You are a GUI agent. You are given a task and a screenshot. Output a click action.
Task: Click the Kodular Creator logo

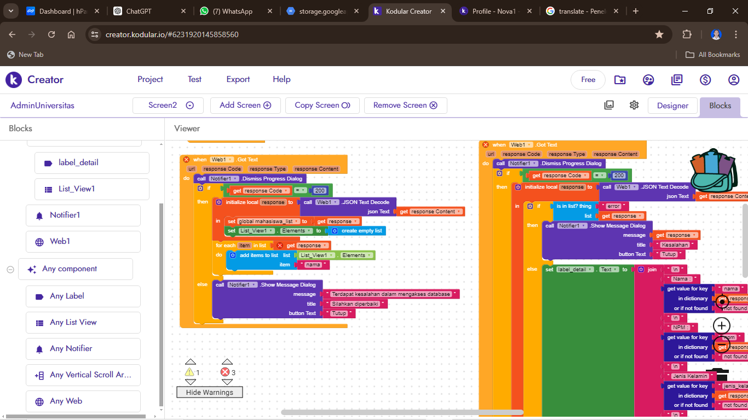(34, 80)
